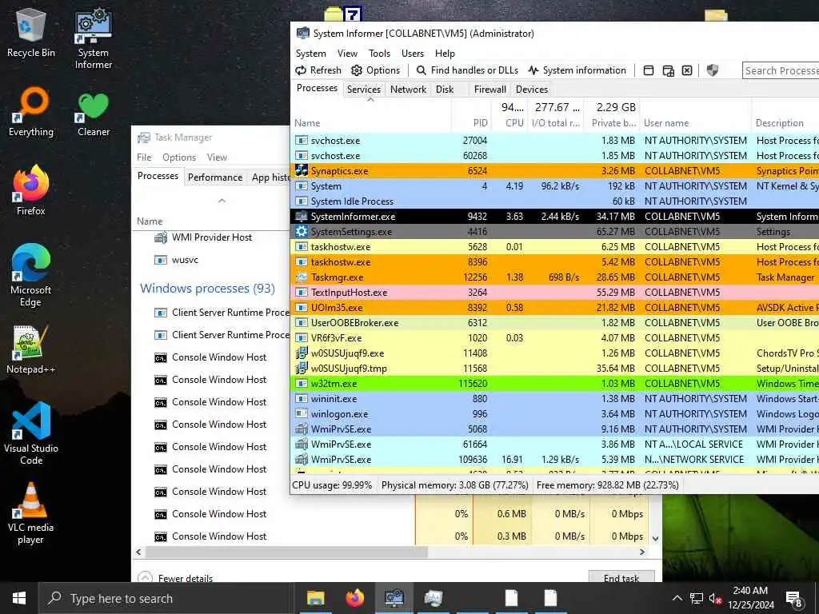Open Task Manager's View menu
819x614 pixels.
coord(217,157)
